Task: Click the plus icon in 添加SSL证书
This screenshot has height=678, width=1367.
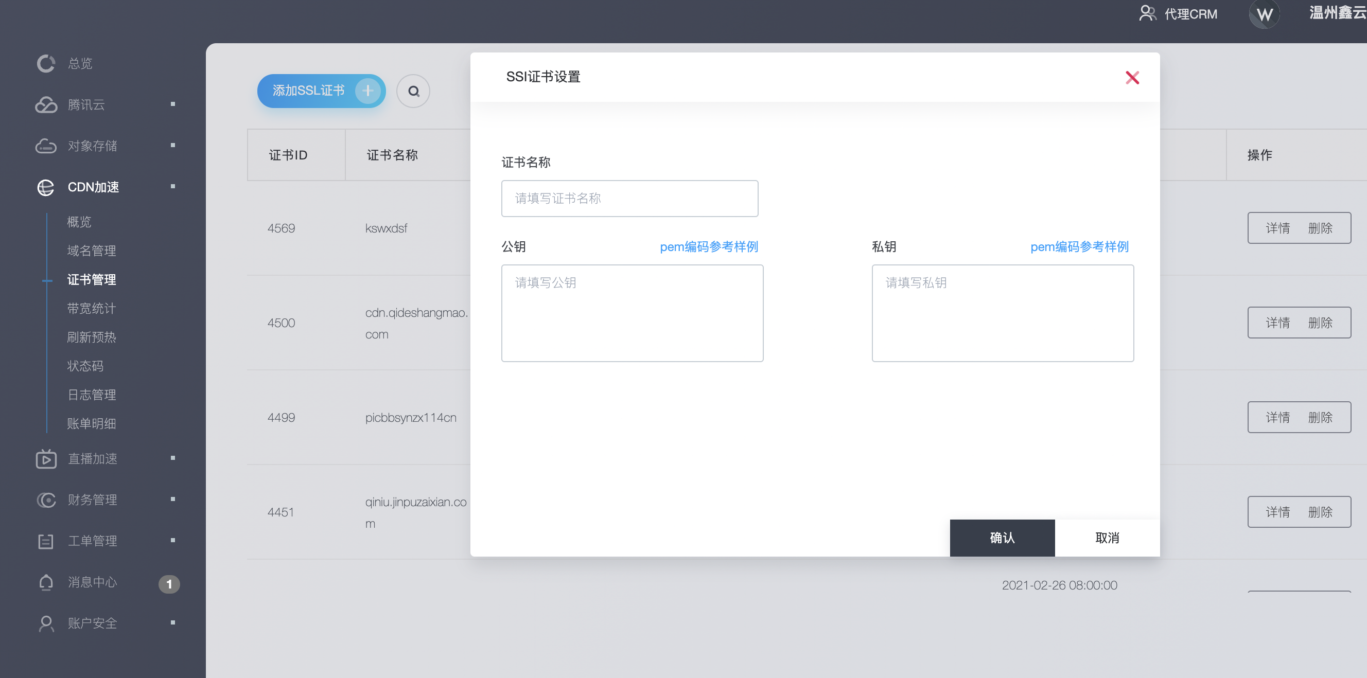Action: (368, 91)
